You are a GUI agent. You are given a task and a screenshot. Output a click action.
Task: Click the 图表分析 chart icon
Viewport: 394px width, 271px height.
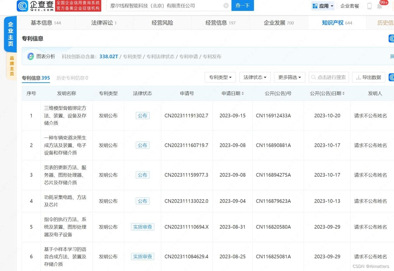tap(30, 56)
